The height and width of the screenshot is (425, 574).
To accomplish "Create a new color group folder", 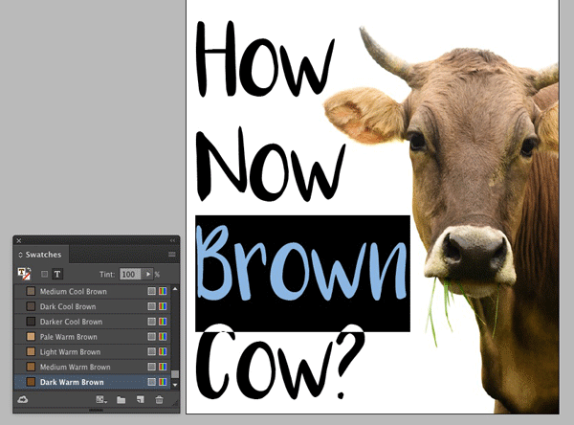I will (121, 399).
